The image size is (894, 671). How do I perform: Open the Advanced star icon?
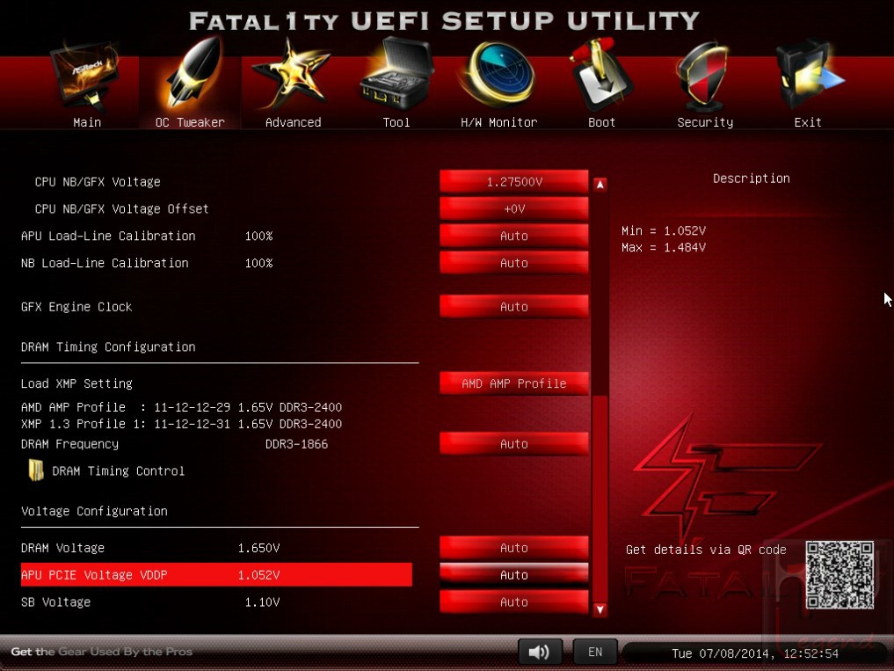click(x=291, y=74)
